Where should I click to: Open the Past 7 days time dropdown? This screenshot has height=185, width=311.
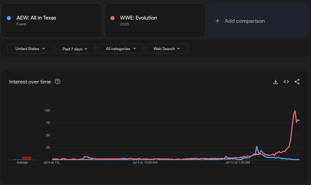click(x=75, y=49)
